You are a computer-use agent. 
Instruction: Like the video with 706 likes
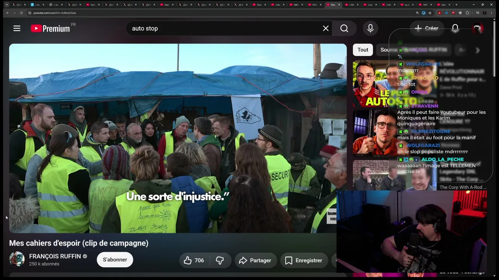(194, 260)
